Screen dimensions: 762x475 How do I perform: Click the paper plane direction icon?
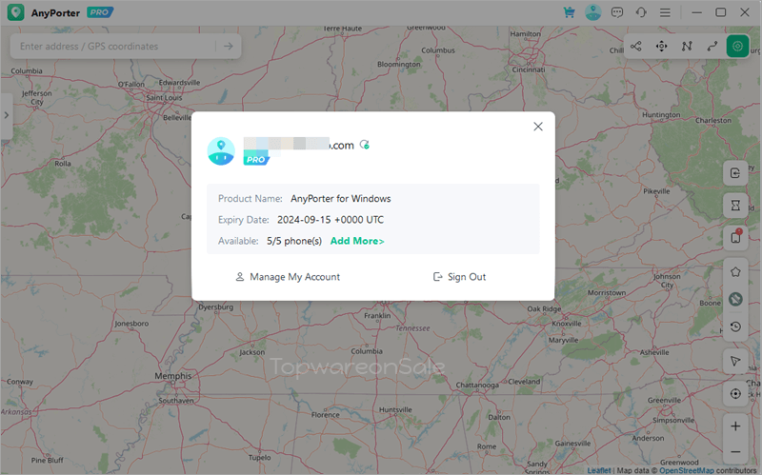(x=735, y=361)
